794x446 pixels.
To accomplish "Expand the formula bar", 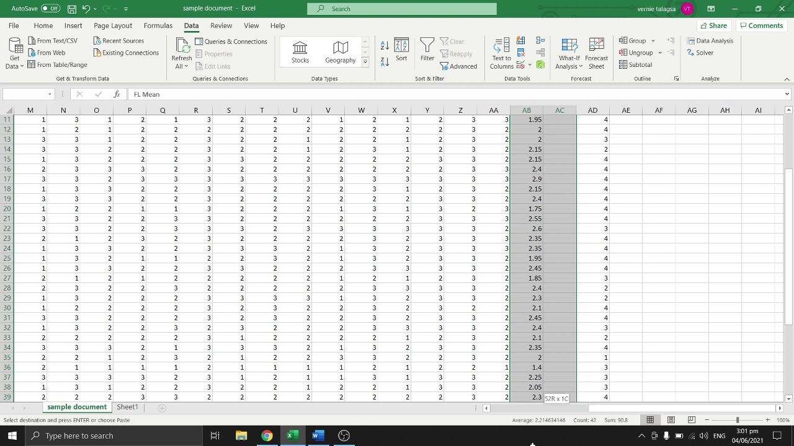I will [x=787, y=94].
